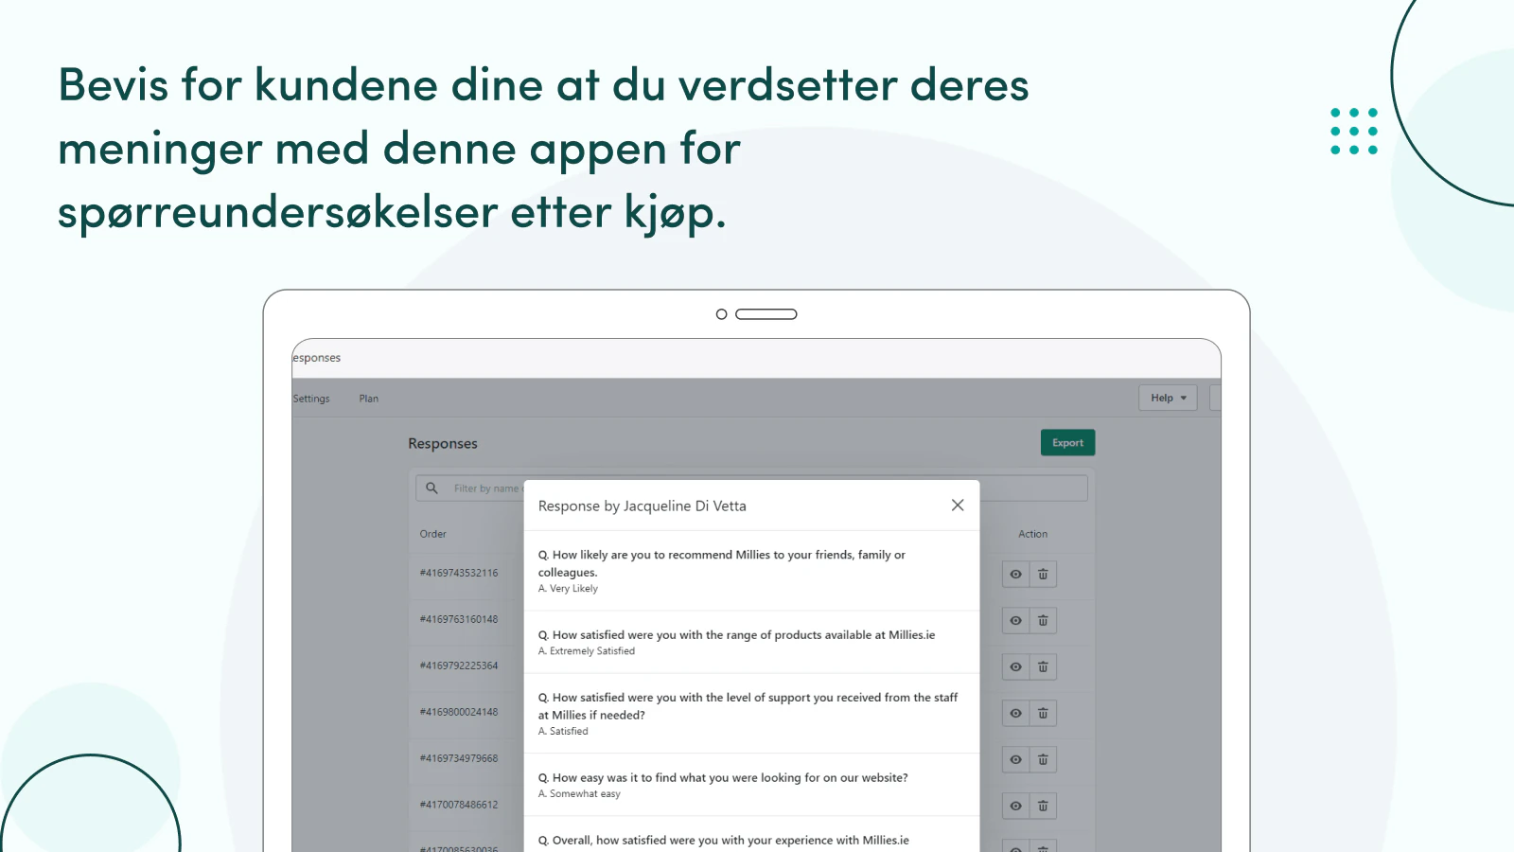Click the question about finding items on website

(x=723, y=778)
